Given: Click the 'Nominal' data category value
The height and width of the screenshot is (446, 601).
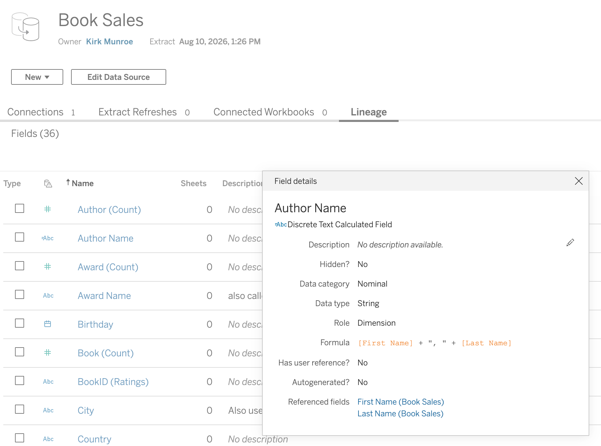Looking at the screenshot, I should click(x=373, y=284).
